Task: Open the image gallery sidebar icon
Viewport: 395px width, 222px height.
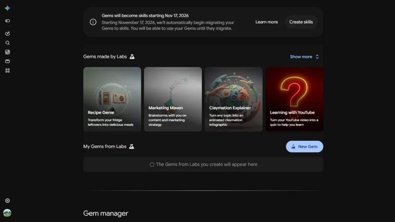Action: (x=7, y=52)
